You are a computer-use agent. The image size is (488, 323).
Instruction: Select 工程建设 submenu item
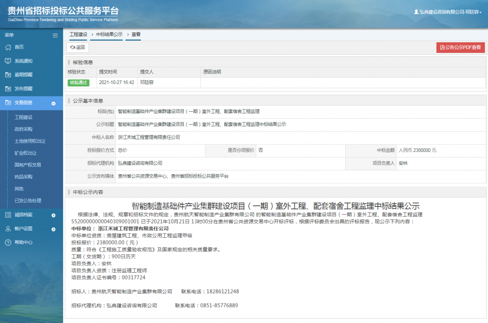[x=24, y=117]
